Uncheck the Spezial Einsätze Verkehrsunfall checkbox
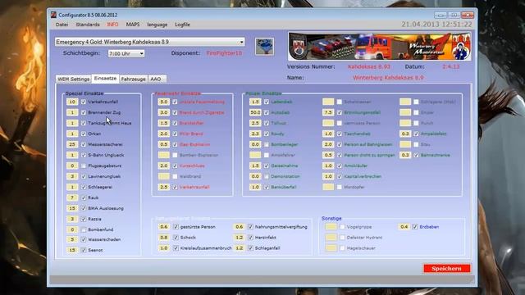 84,102
